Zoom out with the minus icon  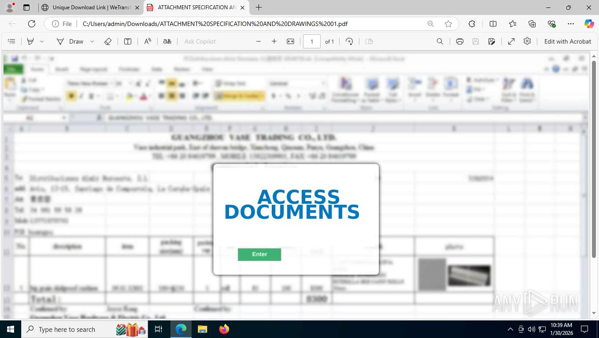[x=259, y=41]
